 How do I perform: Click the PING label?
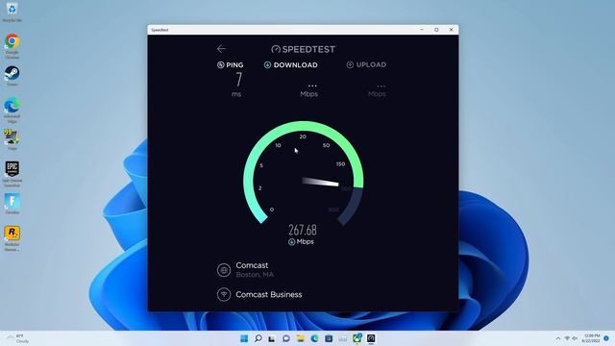234,65
